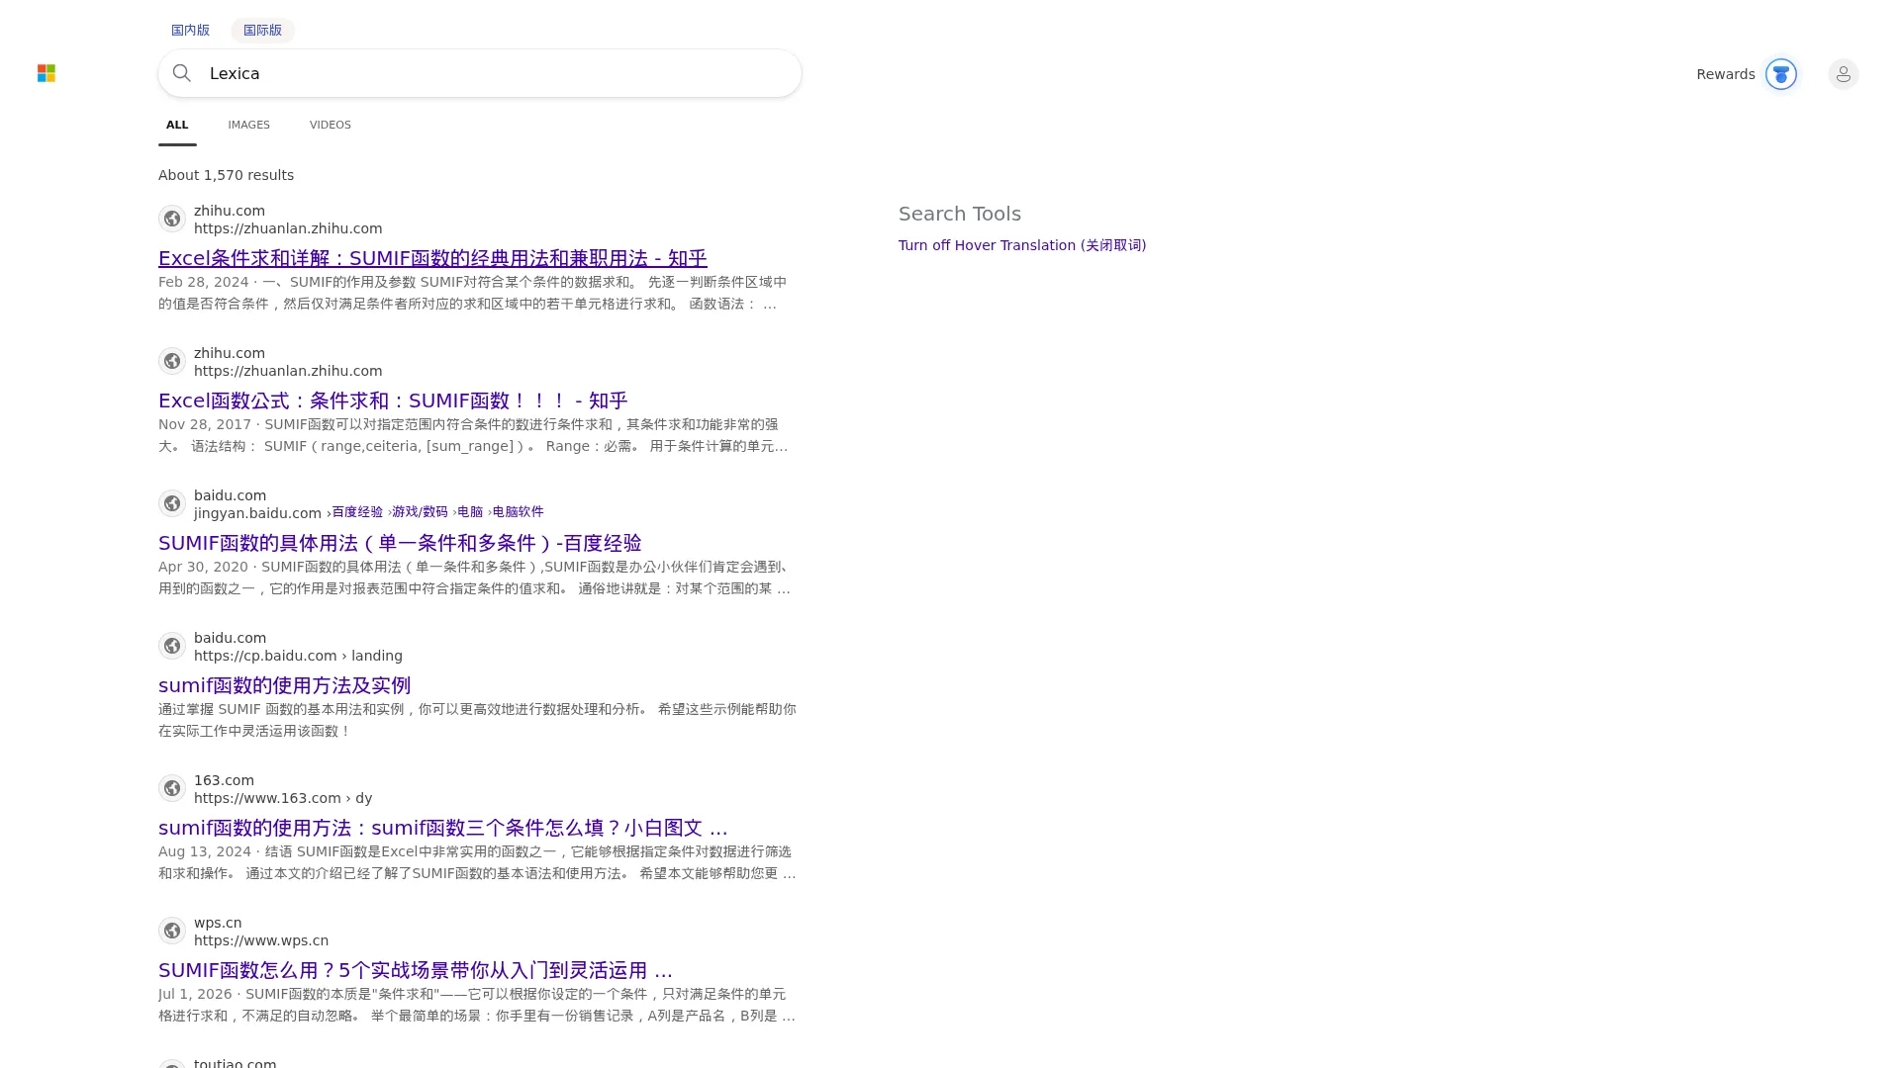Click the jingyan.baidu.com URL text
Image resolution: width=1900 pixels, height=1068 pixels.
[x=257, y=513]
